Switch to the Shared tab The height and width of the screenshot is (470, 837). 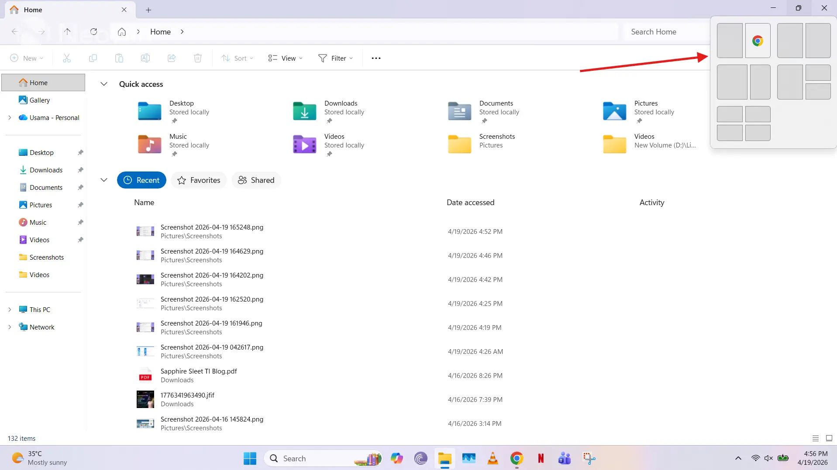pos(256,180)
